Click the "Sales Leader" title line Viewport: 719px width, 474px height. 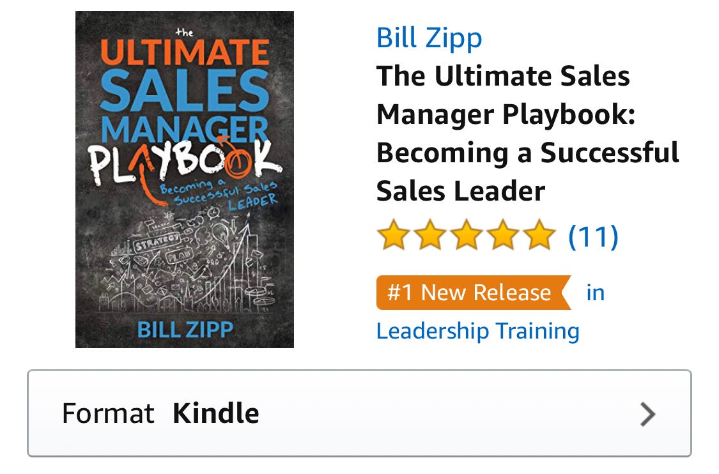pos(461,191)
